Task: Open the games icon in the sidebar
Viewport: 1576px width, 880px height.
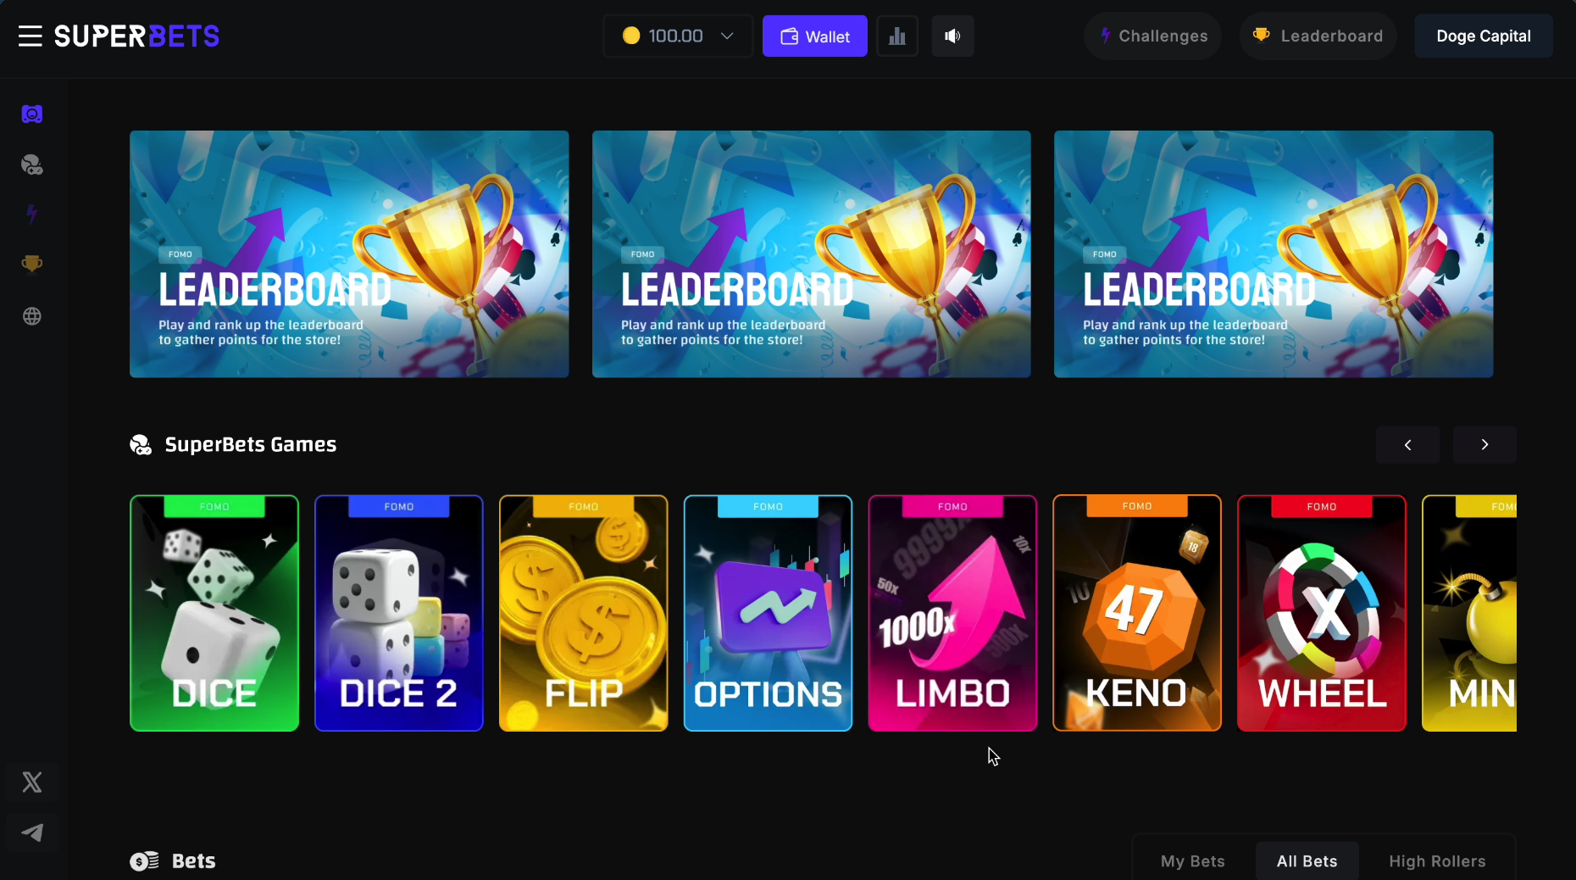Action: pos(32,164)
